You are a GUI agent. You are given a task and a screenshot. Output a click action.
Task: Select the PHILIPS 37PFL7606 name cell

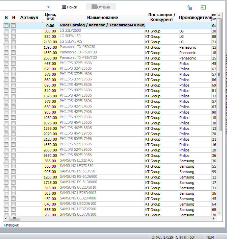point(102,79)
